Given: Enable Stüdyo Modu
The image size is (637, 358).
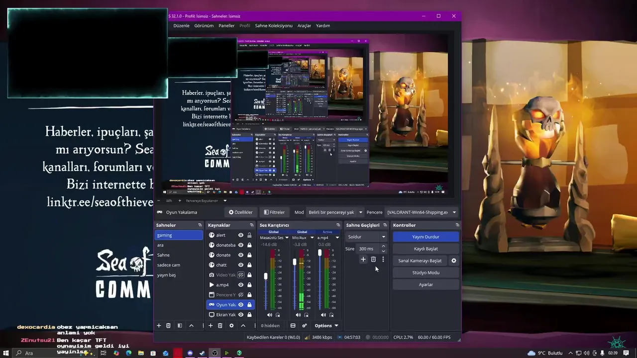Looking at the screenshot, I should [x=425, y=272].
